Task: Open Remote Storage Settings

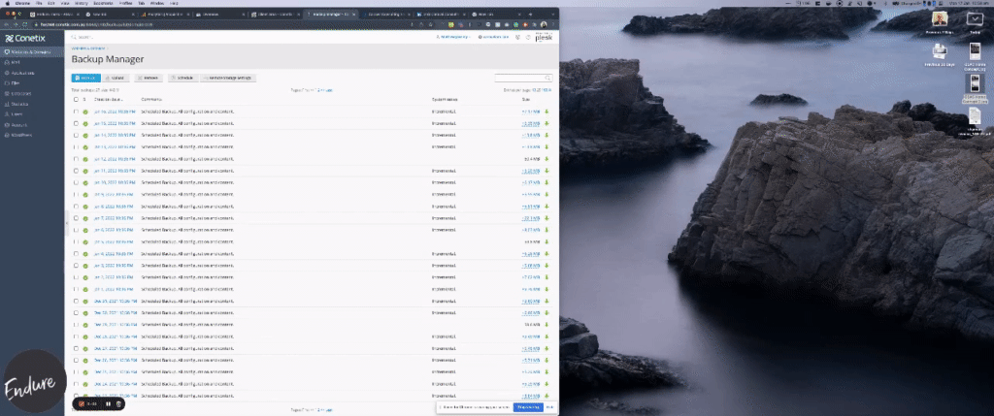Action: click(228, 78)
